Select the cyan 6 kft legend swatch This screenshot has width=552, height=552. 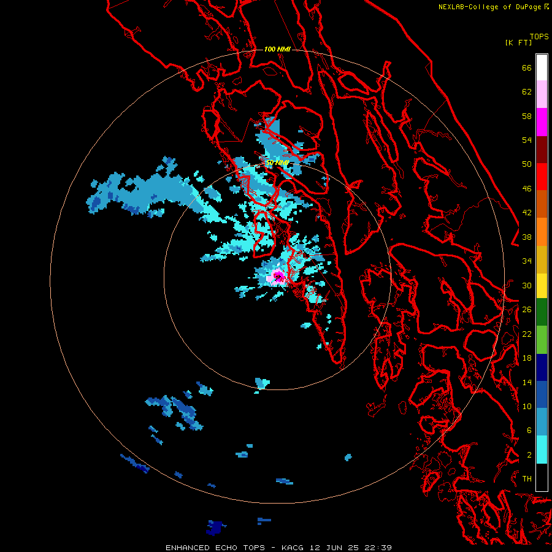coord(542,450)
